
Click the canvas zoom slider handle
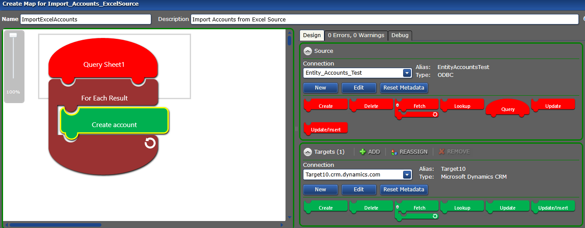tap(13, 35)
